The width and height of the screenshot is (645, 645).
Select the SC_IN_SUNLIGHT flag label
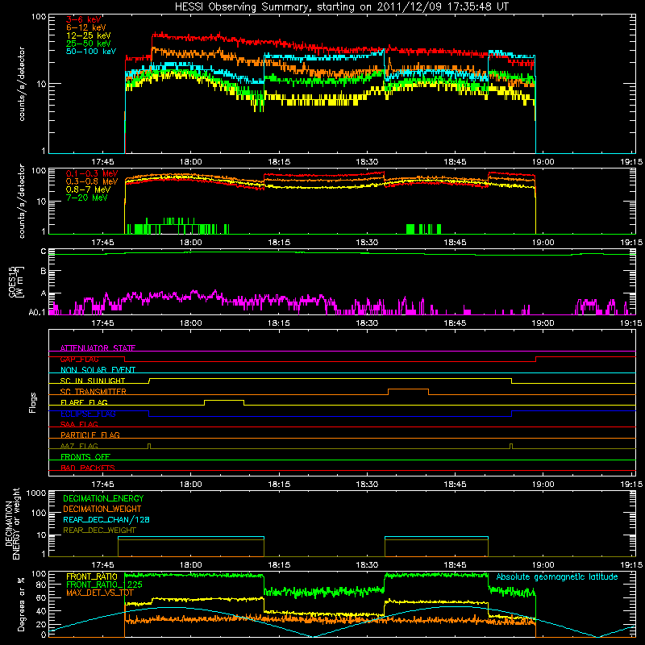coord(93,381)
